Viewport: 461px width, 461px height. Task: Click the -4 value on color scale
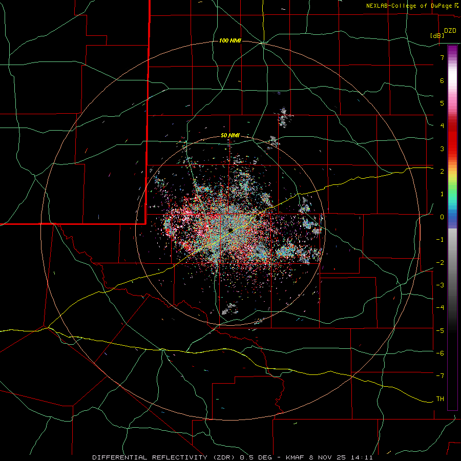click(x=440, y=307)
